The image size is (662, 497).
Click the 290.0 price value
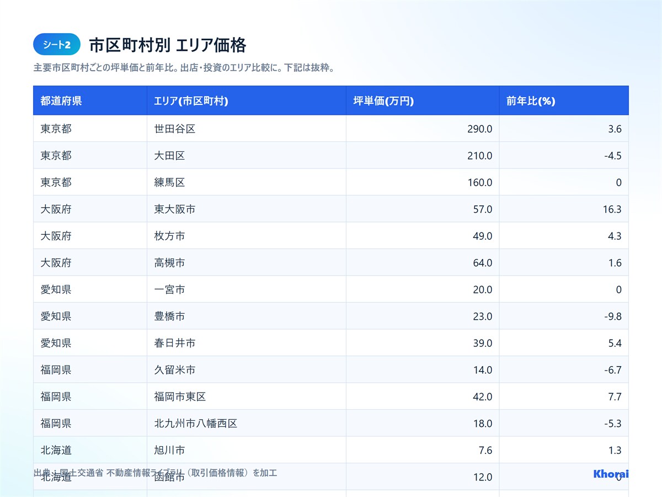click(x=480, y=129)
